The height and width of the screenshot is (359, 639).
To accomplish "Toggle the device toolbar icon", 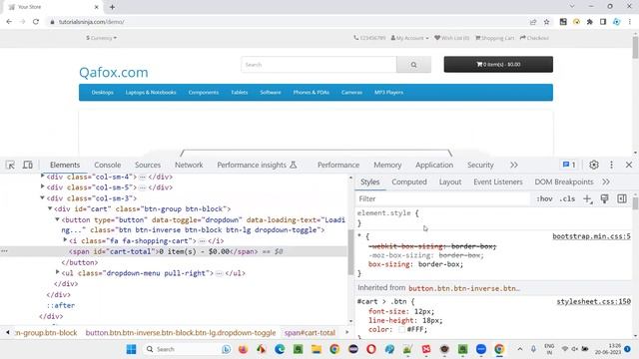I will click(28, 165).
